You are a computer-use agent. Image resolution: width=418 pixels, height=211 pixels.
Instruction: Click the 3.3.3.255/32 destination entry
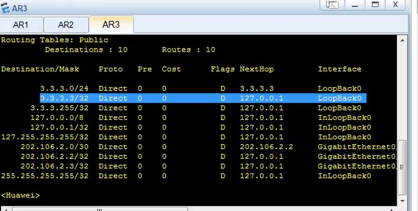59,108
